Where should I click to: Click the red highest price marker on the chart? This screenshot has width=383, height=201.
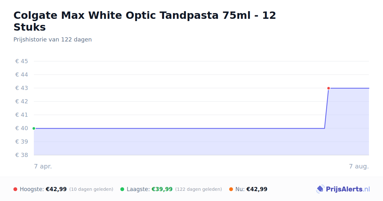tap(328, 88)
